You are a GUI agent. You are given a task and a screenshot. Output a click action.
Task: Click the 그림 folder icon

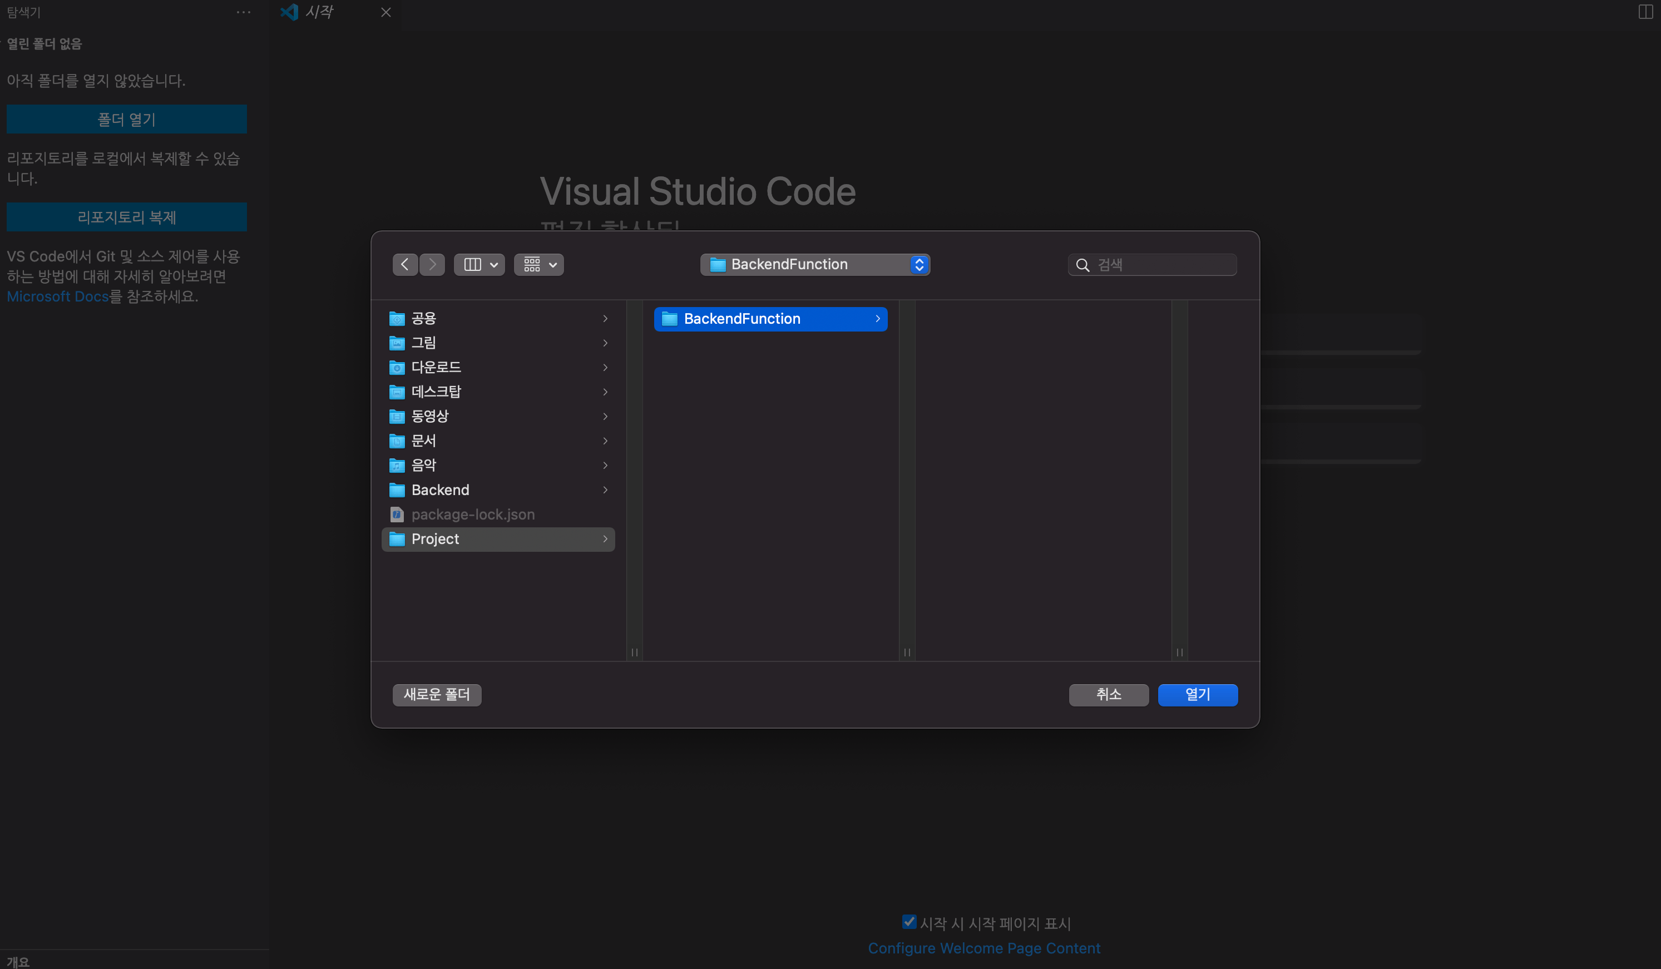point(397,343)
